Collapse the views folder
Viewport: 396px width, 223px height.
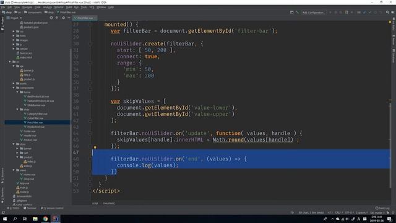[14, 170]
